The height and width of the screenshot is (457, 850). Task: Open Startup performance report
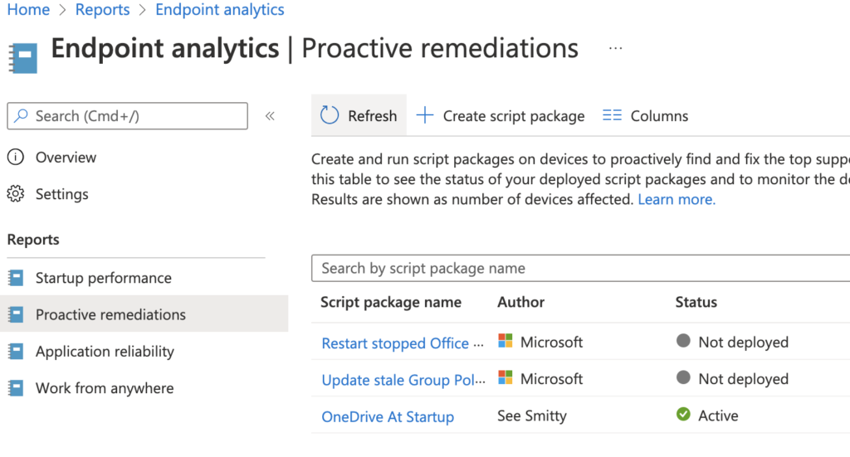coord(104,278)
